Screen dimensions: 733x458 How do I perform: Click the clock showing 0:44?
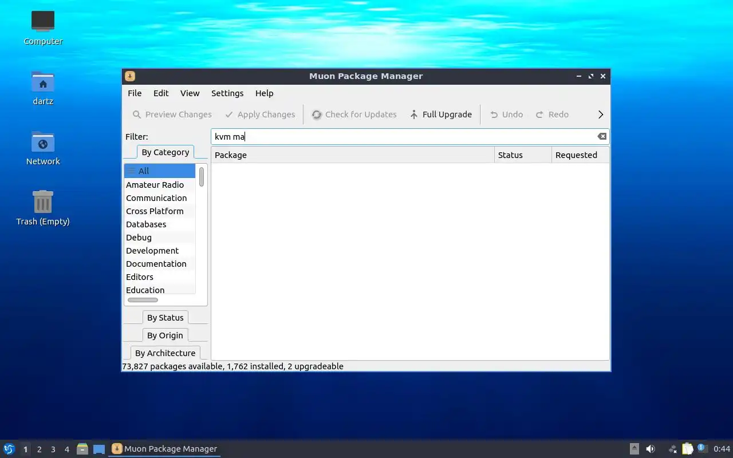pyautogui.click(x=722, y=449)
